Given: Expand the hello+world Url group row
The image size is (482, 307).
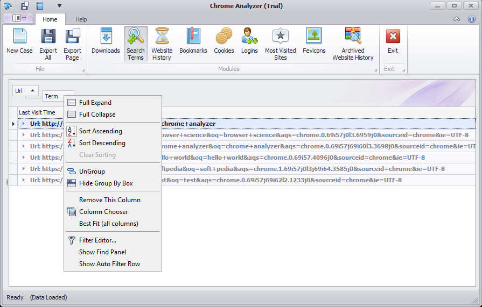Looking at the screenshot, I should tap(23, 158).
